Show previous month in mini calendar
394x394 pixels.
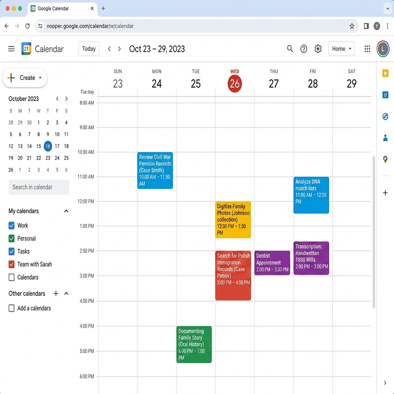coord(57,99)
